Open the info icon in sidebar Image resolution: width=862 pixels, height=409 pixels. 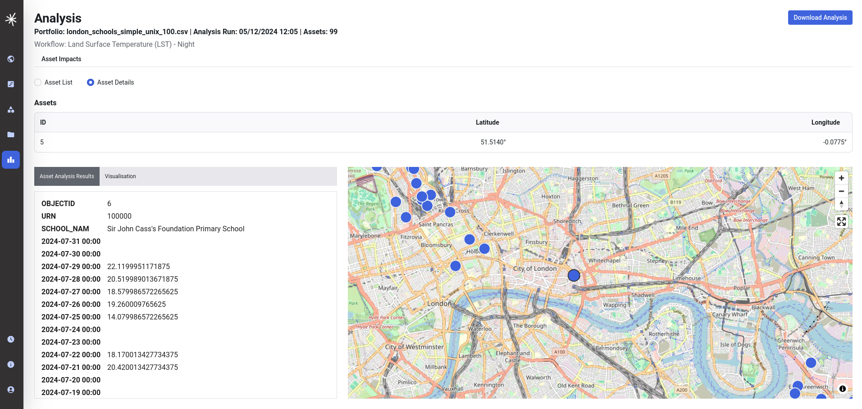(11, 364)
